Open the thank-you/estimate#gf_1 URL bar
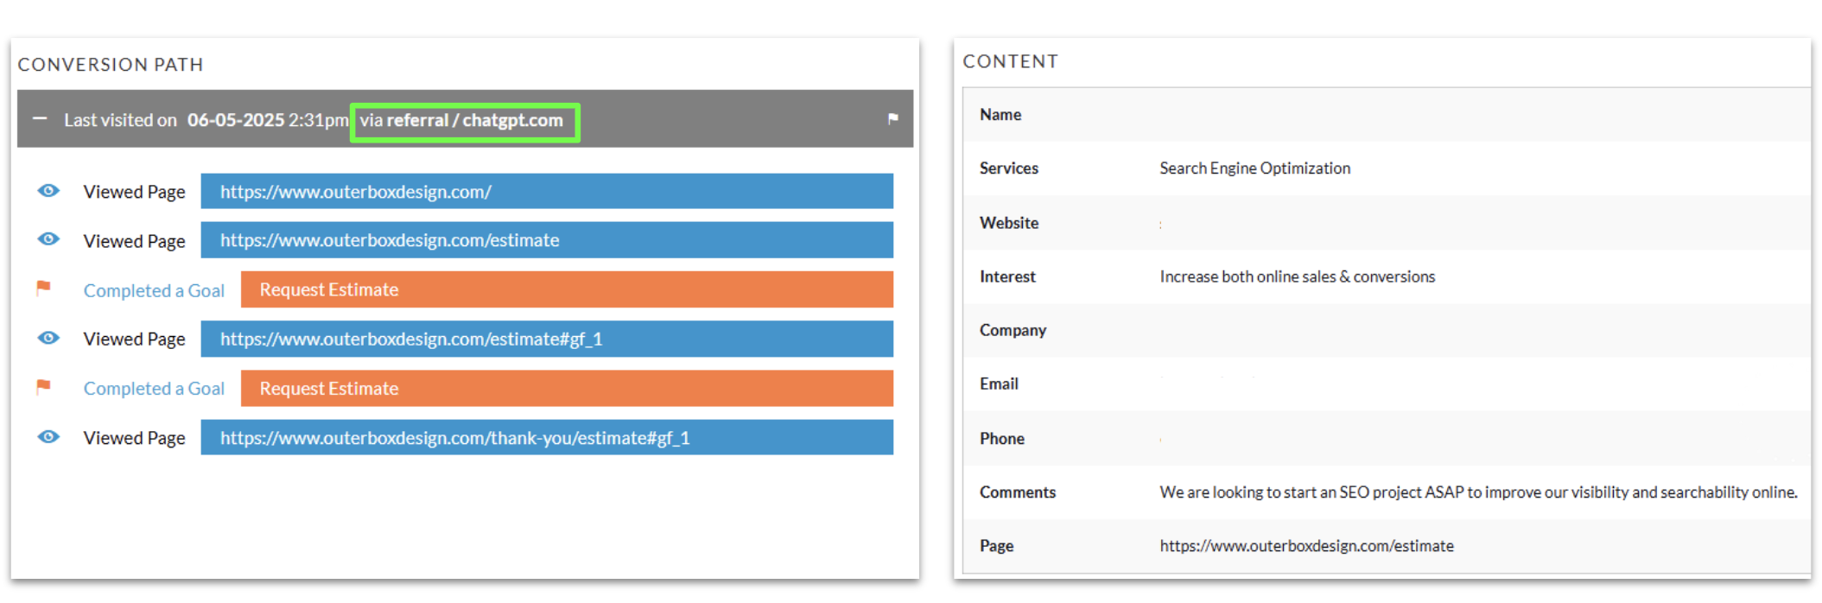 click(546, 438)
